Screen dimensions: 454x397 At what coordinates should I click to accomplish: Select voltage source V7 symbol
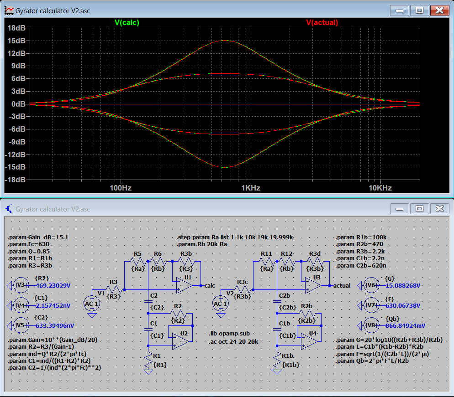(371, 305)
